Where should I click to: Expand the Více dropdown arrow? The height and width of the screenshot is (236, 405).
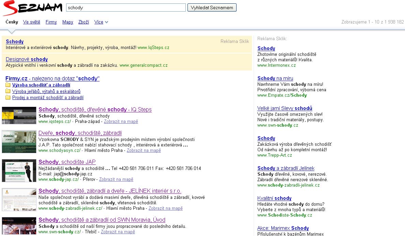[x=106, y=22]
